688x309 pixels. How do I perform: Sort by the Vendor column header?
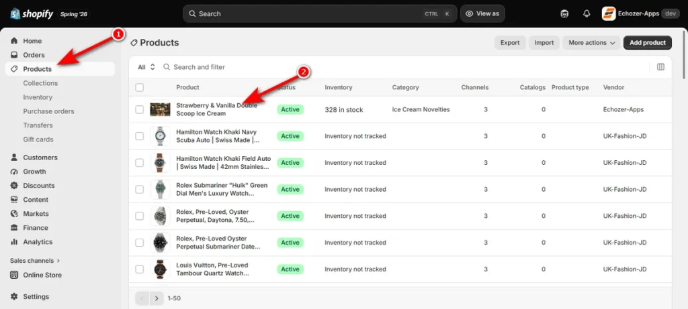click(x=613, y=88)
